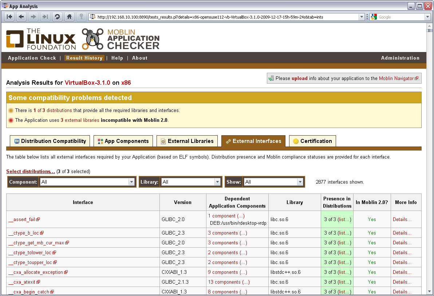Open the Component filter dropdown
The height and width of the screenshot is (296, 434).
87,182
